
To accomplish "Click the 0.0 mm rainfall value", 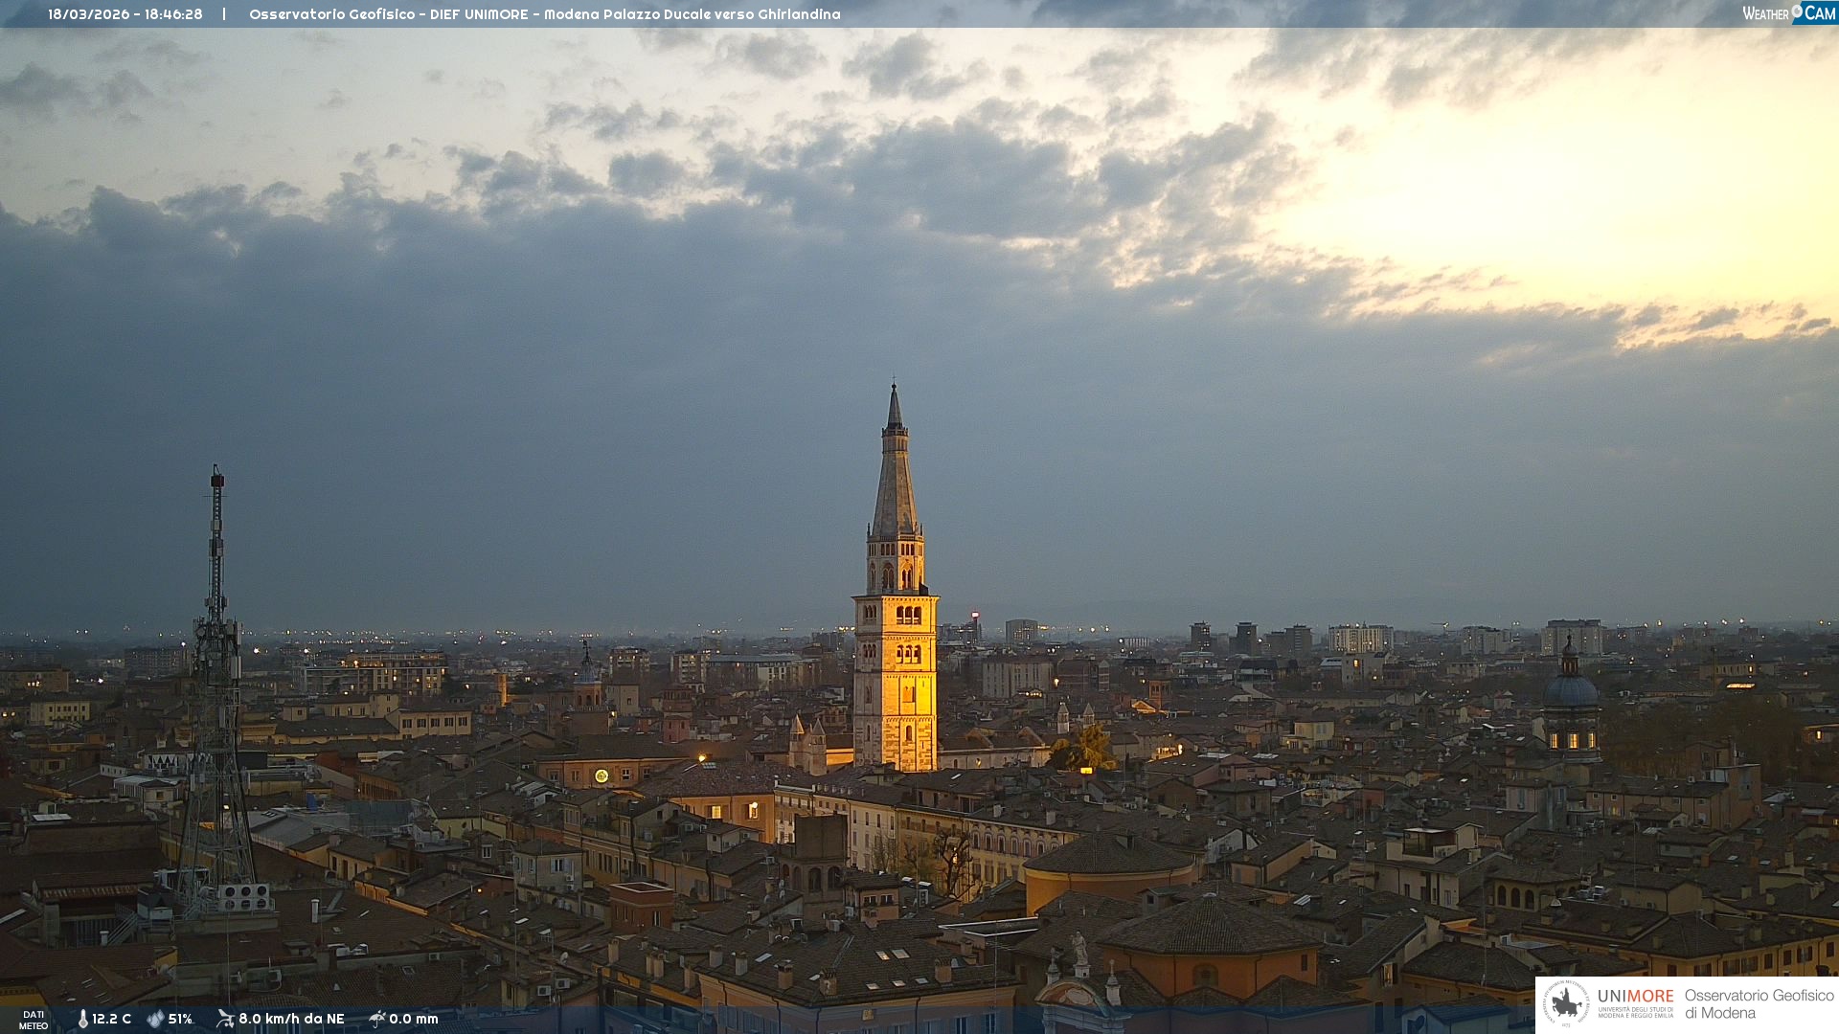I will tap(414, 1019).
